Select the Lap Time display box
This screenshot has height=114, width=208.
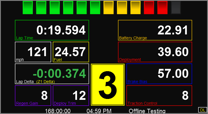coord(52,30)
